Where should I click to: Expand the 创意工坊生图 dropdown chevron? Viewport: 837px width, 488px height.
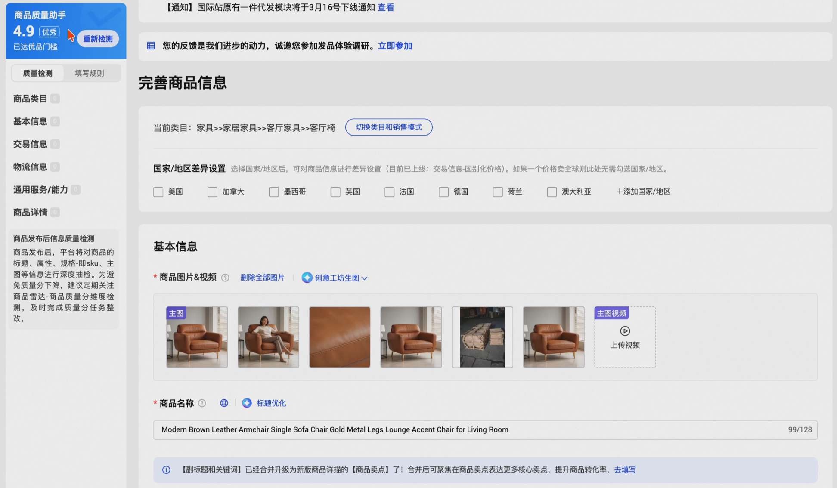[x=365, y=278]
